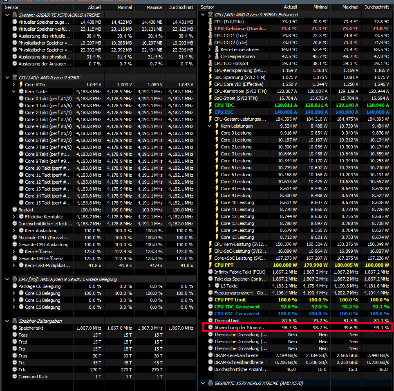This screenshot has width=394, height=391.
Task: Expand the Core C1 Belegung row
Action: click(x=14, y=300)
